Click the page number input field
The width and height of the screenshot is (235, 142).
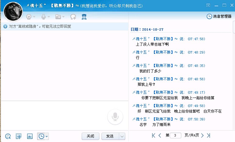(x=176, y=135)
